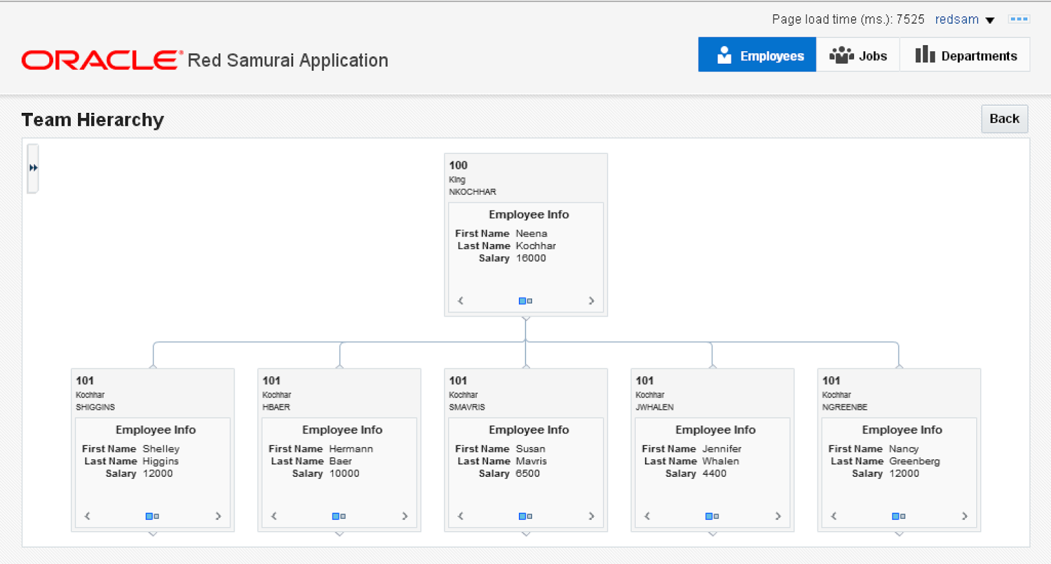
Task: Go to previous panel on Hermann Baer card
Action: click(274, 516)
